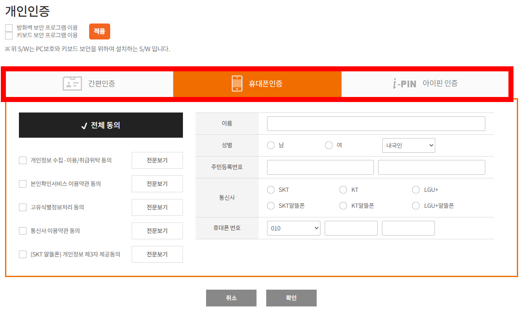The height and width of the screenshot is (314, 524).
Task: Select the KT carrier radio button
Action: click(343, 190)
